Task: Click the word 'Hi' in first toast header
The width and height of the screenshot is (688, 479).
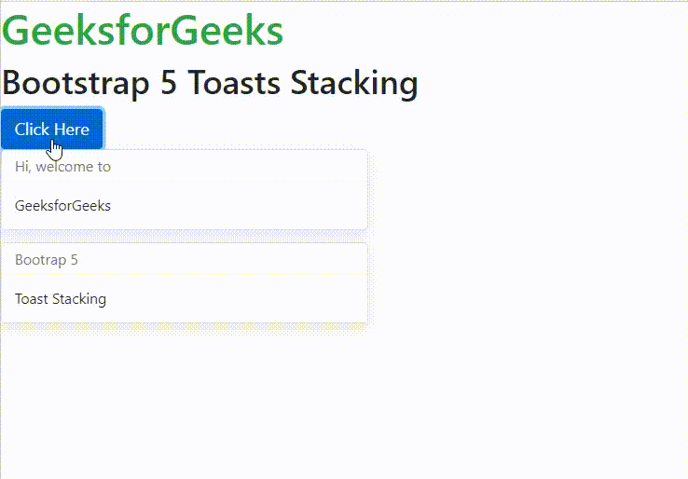Action: pyautogui.click(x=21, y=167)
